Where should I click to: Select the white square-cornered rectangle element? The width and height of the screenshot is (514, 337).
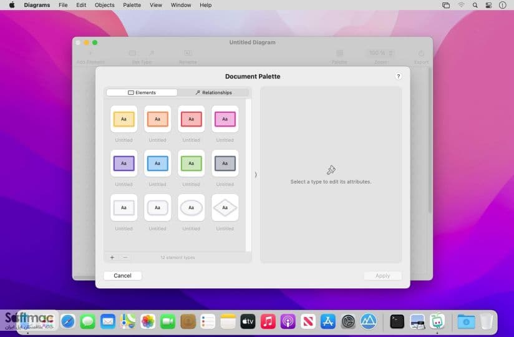pyautogui.click(x=124, y=208)
